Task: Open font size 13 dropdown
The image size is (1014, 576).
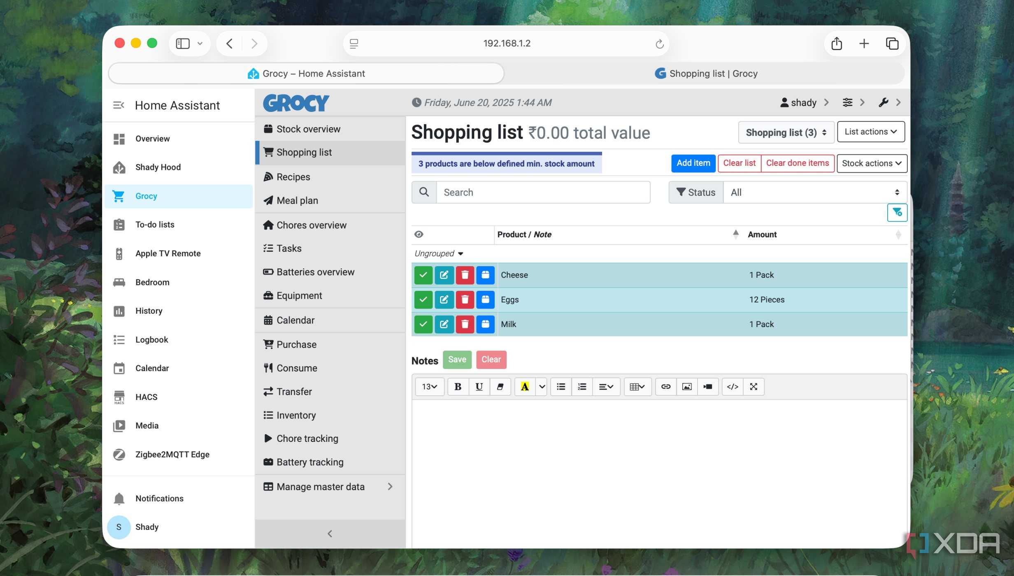Action: tap(429, 387)
